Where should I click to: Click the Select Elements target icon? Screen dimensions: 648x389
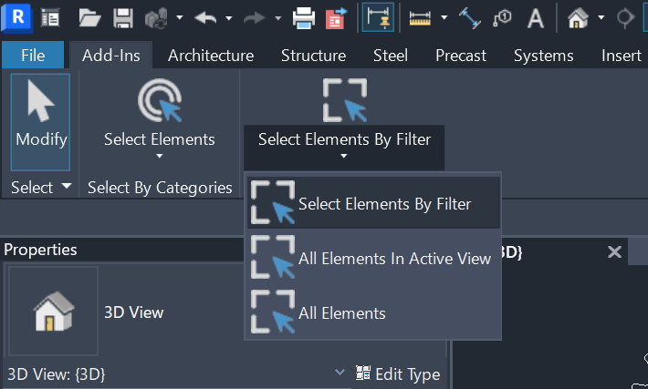(159, 102)
